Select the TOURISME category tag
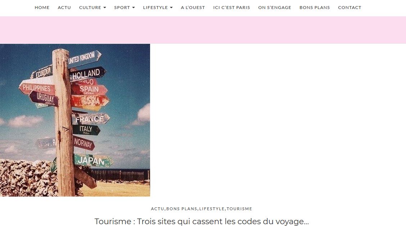Screen dimensions: 406x226 [239, 209]
